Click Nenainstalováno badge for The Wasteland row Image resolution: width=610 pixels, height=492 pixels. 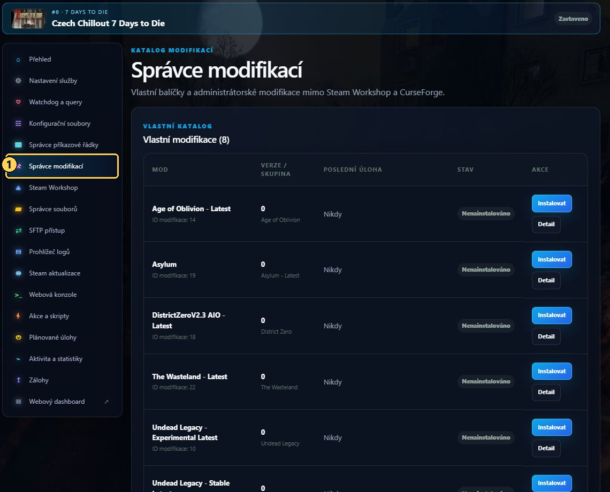[486, 381]
